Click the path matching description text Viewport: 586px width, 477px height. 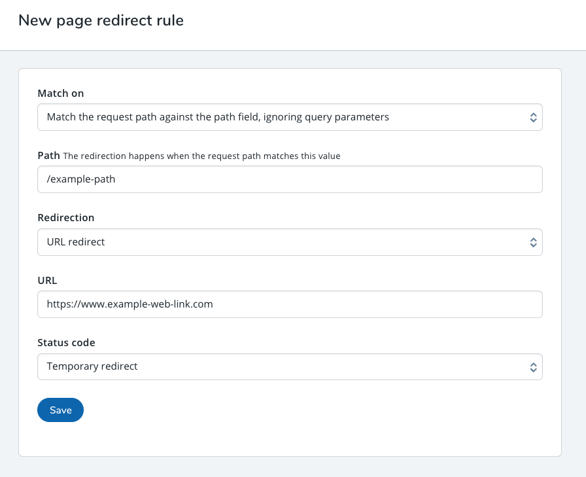click(x=201, y=156)
